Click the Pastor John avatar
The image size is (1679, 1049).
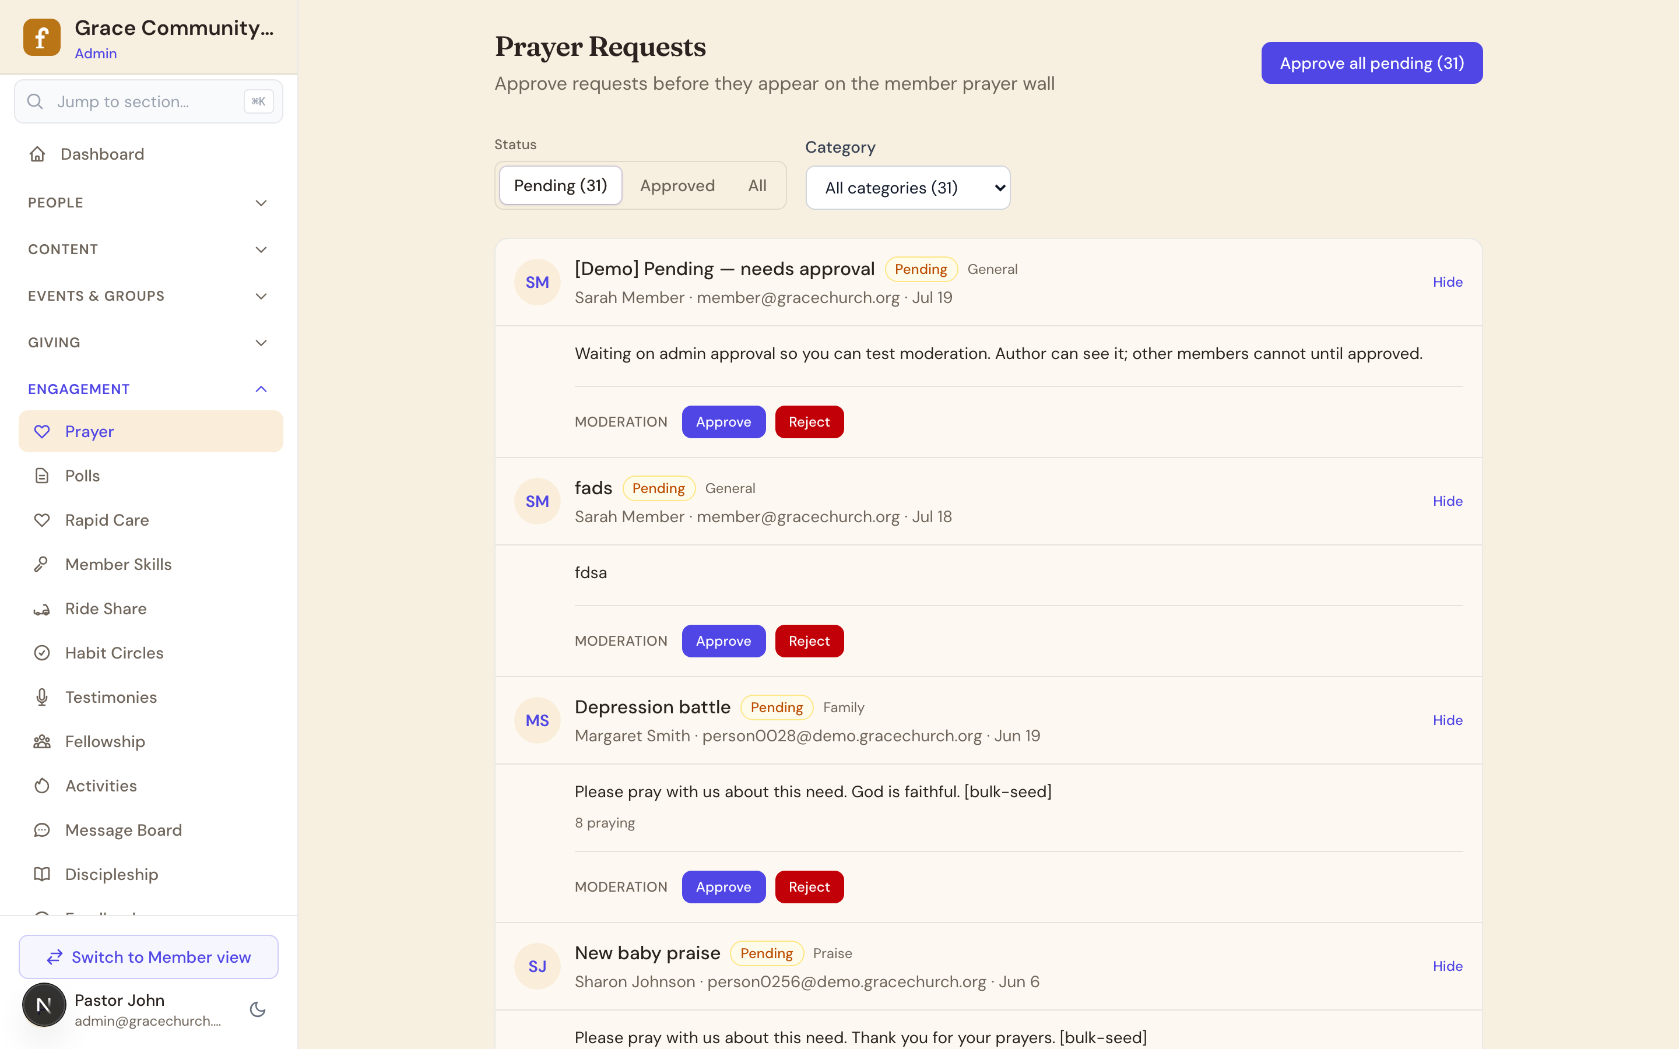[44, 1005]
